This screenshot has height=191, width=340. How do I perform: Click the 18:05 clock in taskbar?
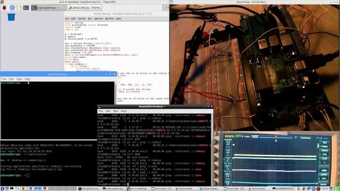coord(325,189)
